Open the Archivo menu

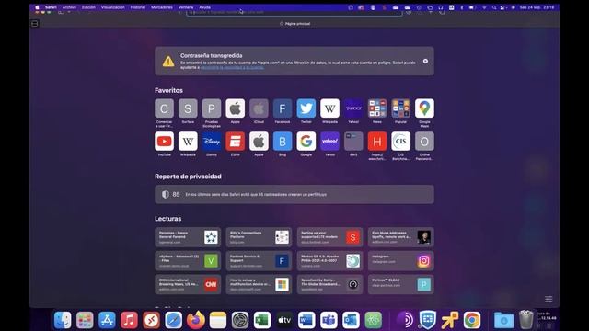coord(69,7)
